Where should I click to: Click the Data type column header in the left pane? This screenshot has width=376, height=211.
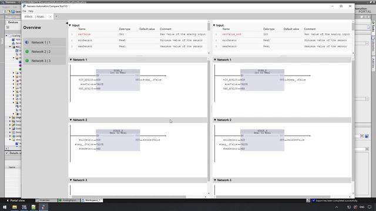pyautogui.click(x=125, y=29)
